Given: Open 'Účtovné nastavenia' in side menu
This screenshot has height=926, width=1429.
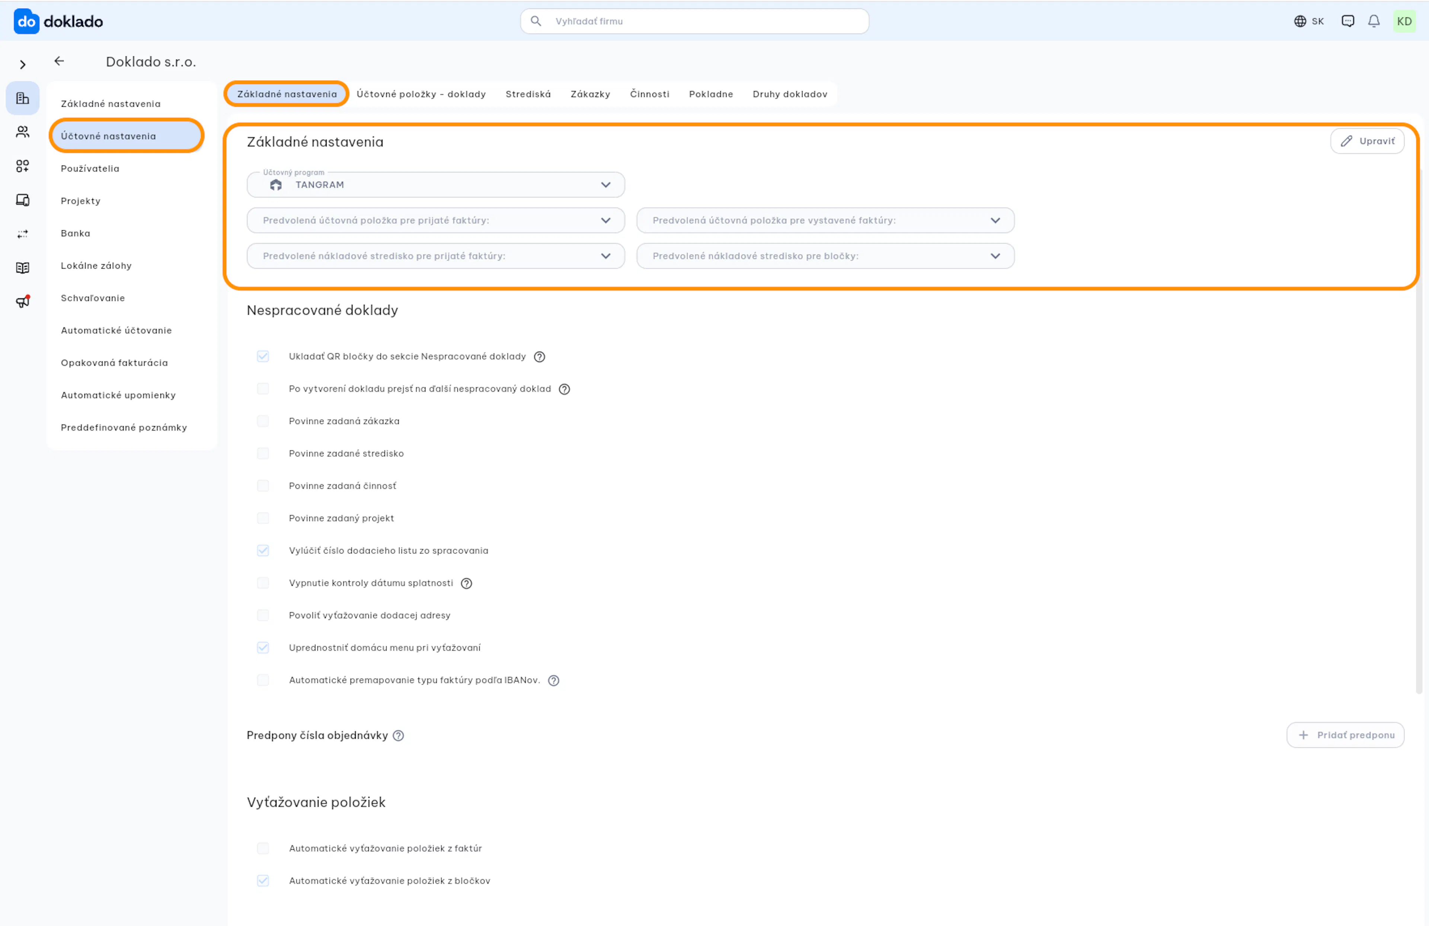Looking at the screenshot, I should point(127,136).
